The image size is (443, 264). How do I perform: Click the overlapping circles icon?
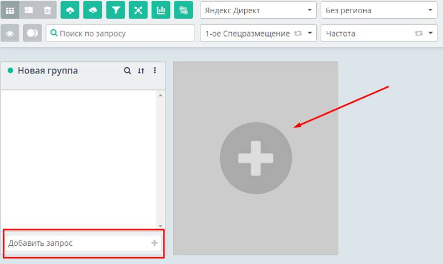click(33, 33)
